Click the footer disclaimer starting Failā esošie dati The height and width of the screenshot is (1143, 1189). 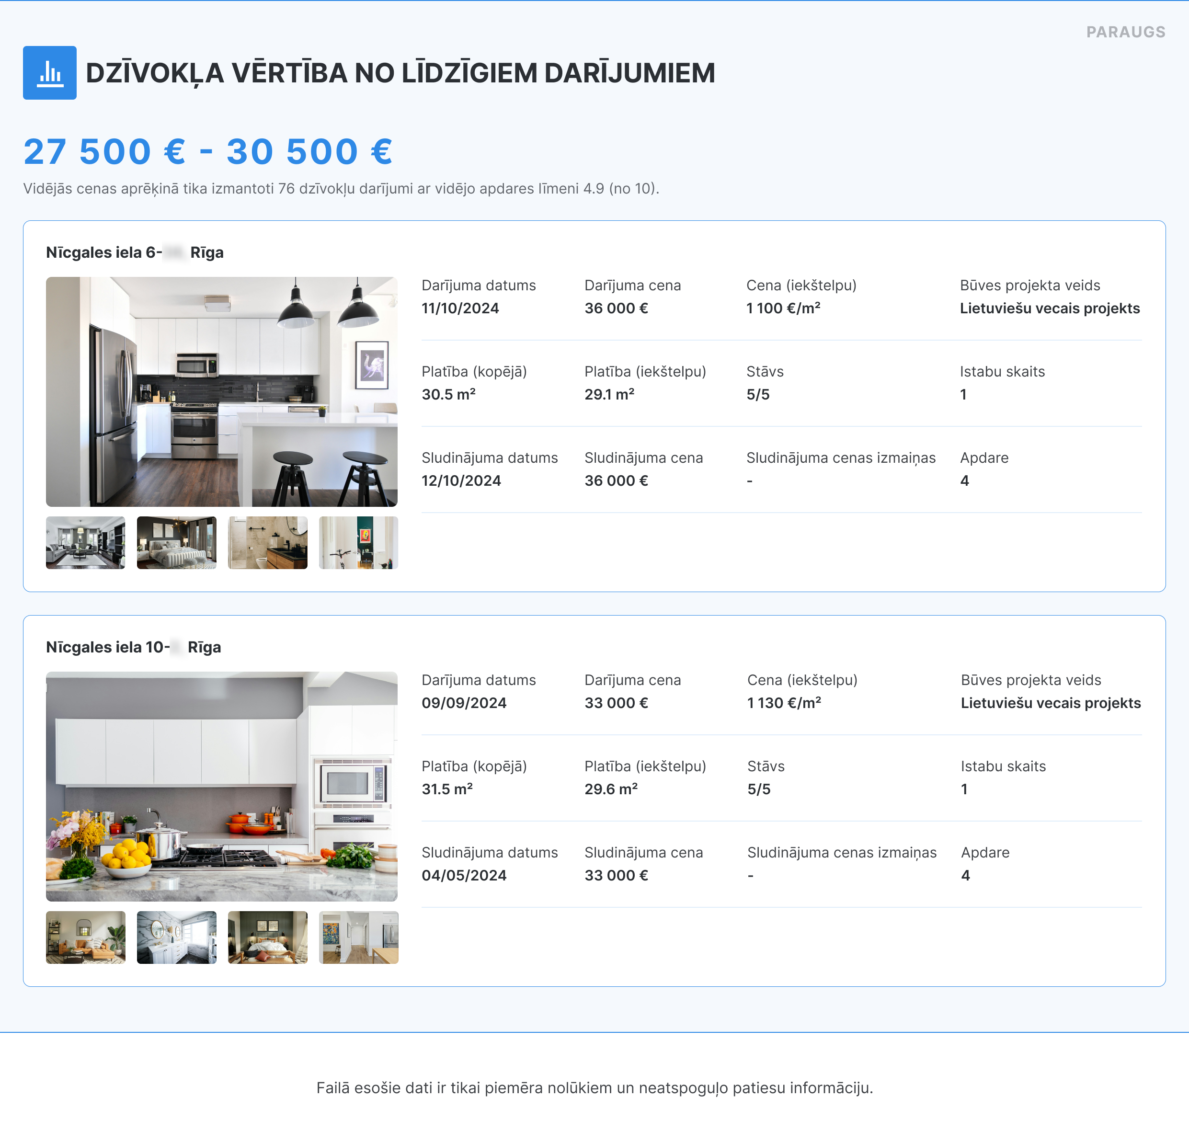(x=594, y=1088)
